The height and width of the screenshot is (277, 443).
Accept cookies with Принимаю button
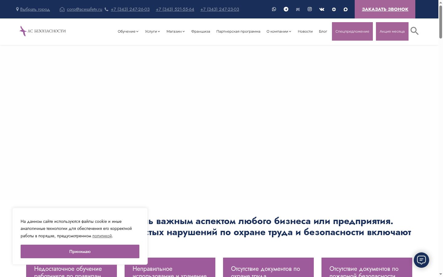point(80,251)
